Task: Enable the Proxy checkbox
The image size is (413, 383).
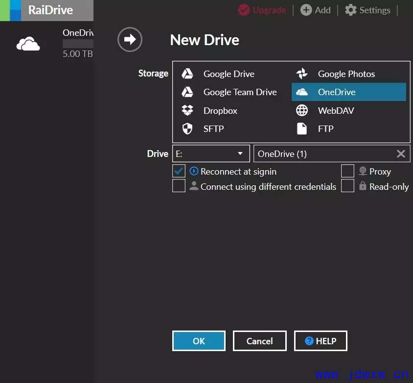Action: pyautogui.click(x=347, y=171)
